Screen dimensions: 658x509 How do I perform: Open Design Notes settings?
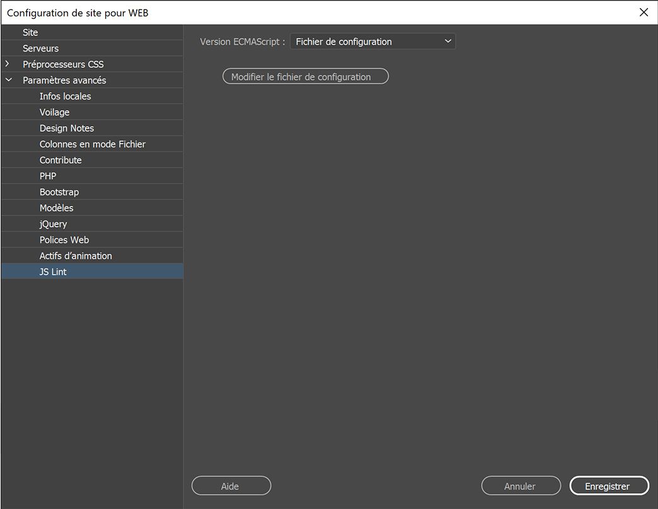click(x=66, y=127)
